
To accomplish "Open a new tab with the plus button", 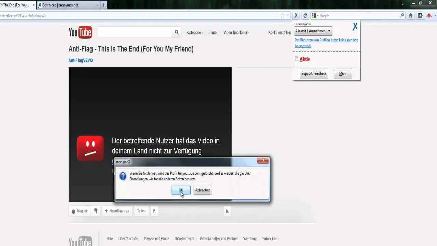I will tap(104, 5).
